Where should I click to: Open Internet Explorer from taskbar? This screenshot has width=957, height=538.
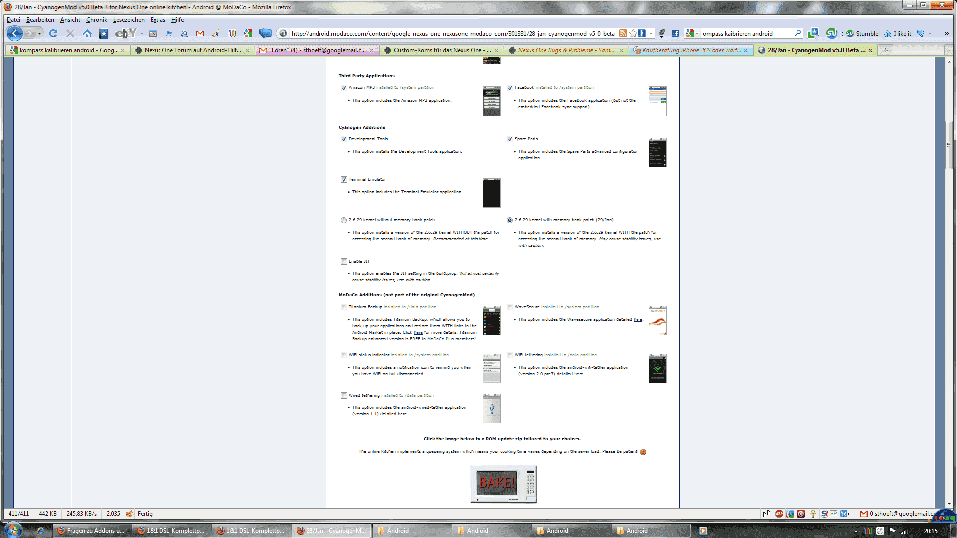40,531
